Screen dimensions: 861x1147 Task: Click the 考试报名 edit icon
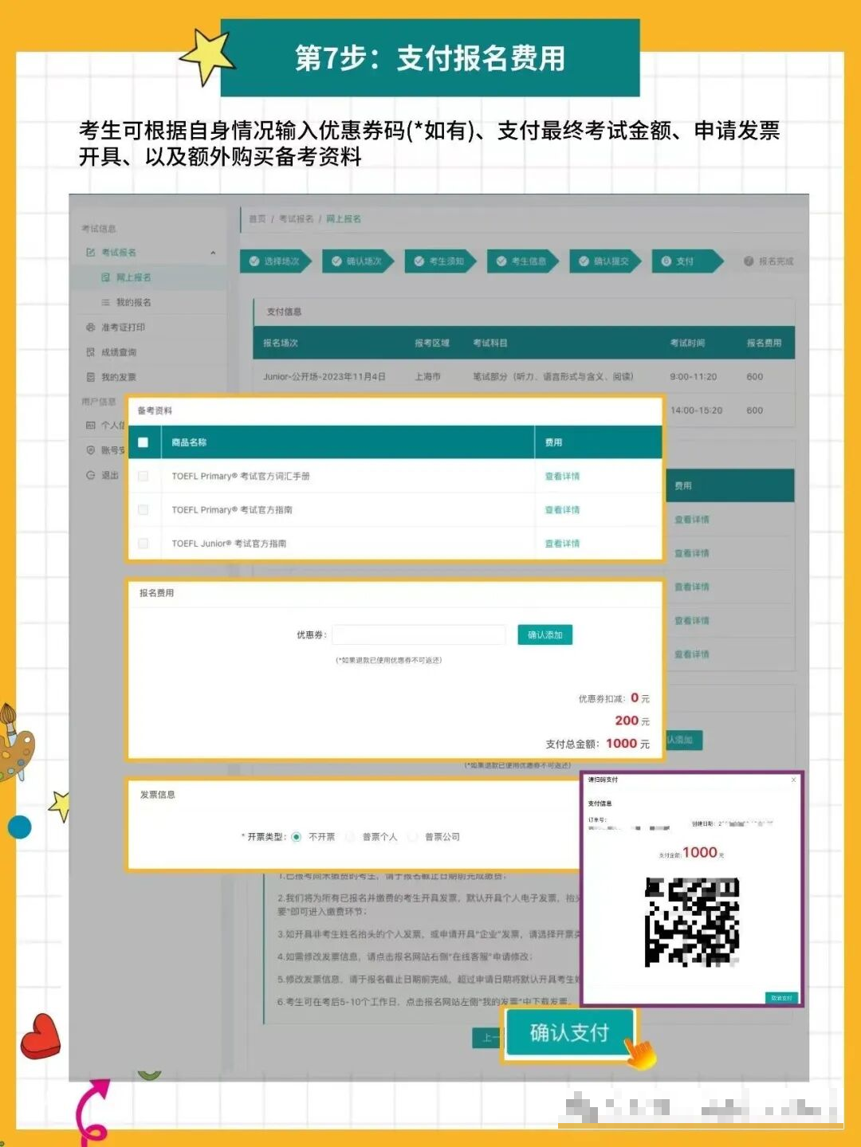[91, 252]
